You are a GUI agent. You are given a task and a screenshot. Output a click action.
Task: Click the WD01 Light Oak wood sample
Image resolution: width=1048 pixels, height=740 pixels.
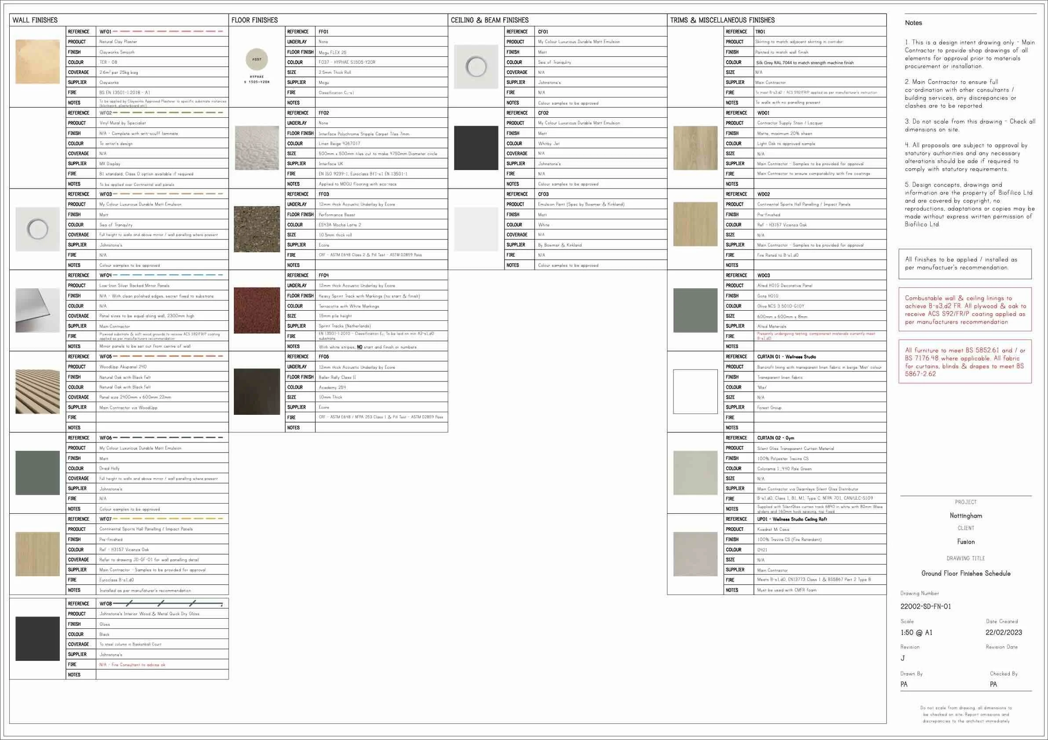pos(695,148)
